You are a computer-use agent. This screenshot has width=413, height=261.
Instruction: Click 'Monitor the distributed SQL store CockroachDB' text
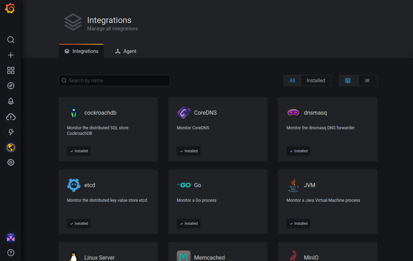pos(98,131)
